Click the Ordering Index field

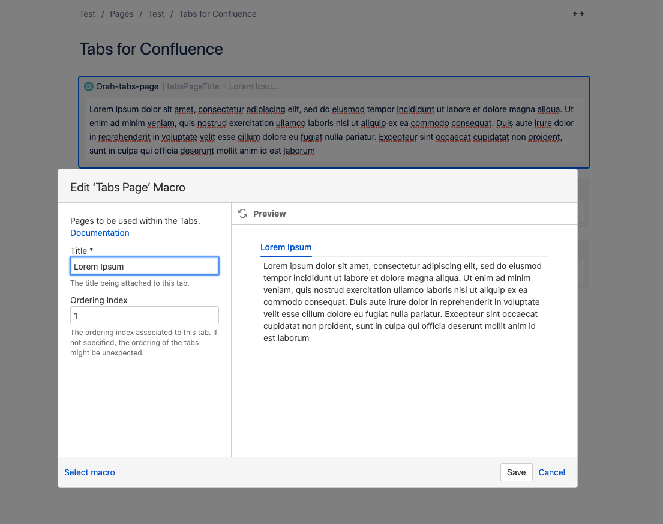pos(145,315)
